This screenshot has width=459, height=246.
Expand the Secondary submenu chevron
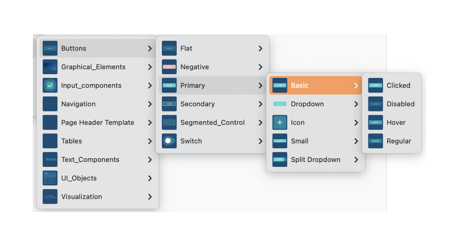260,104
